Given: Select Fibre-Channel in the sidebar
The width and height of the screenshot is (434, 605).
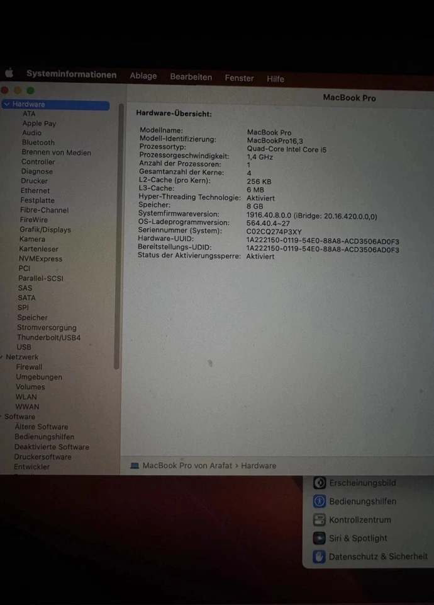Looking at the screenshot, I should (44, 210).
